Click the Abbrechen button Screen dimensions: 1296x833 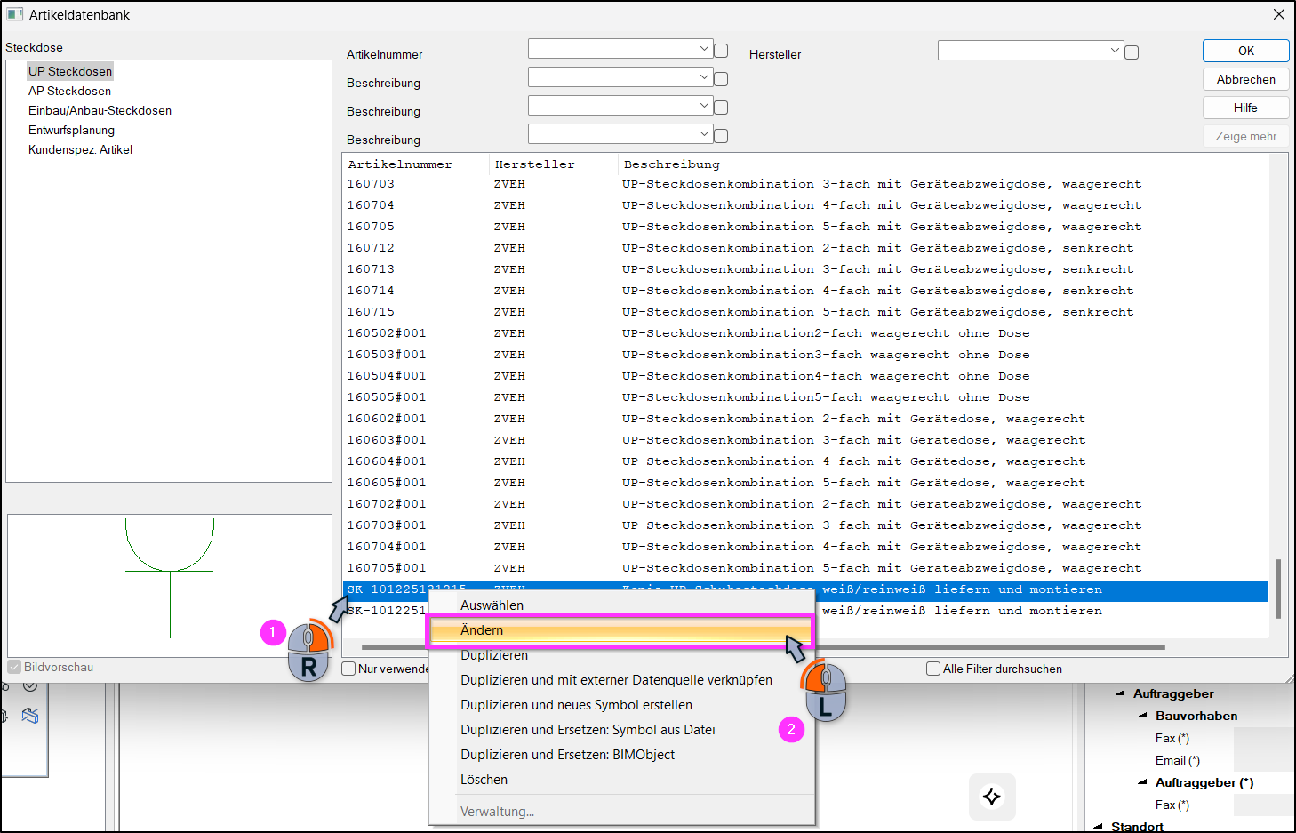[1246, 79]
